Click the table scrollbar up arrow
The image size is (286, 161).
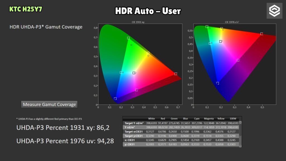240,123
